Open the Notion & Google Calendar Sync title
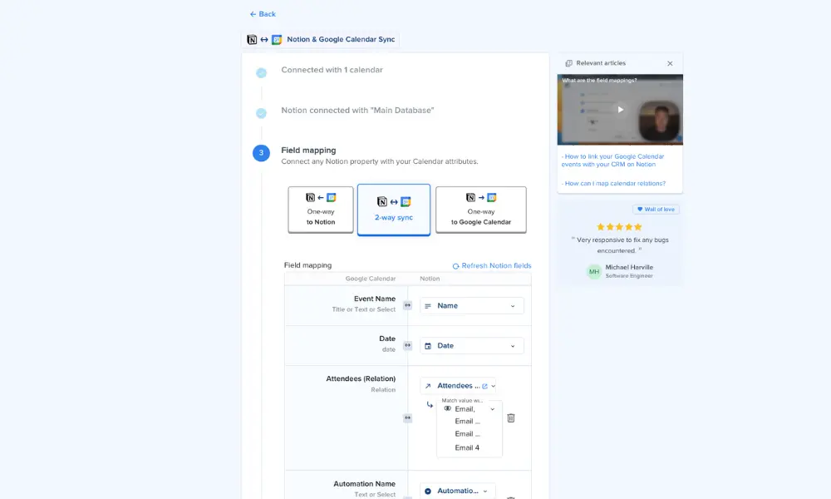This screenshot has height=499, width=831. [341, 39]
